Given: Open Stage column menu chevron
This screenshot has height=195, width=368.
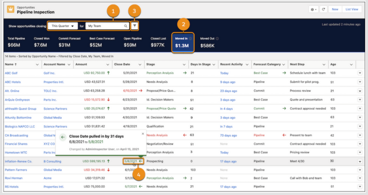Looking at the screenshot, I should coord(184,64).
